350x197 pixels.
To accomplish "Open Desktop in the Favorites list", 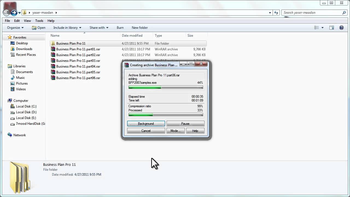I will pos(22,43).
